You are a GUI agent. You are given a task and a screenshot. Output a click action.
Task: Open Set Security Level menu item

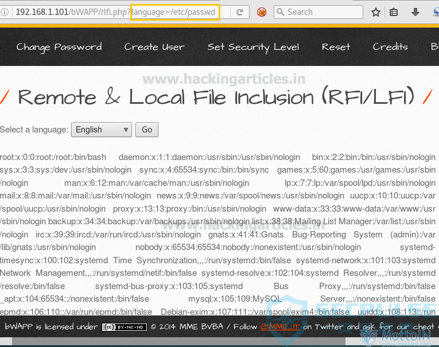(253, 47)
